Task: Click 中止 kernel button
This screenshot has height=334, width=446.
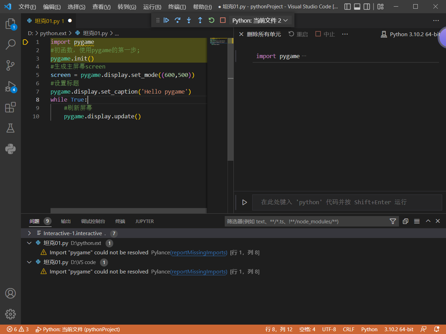Action: [x=325, y=34]
